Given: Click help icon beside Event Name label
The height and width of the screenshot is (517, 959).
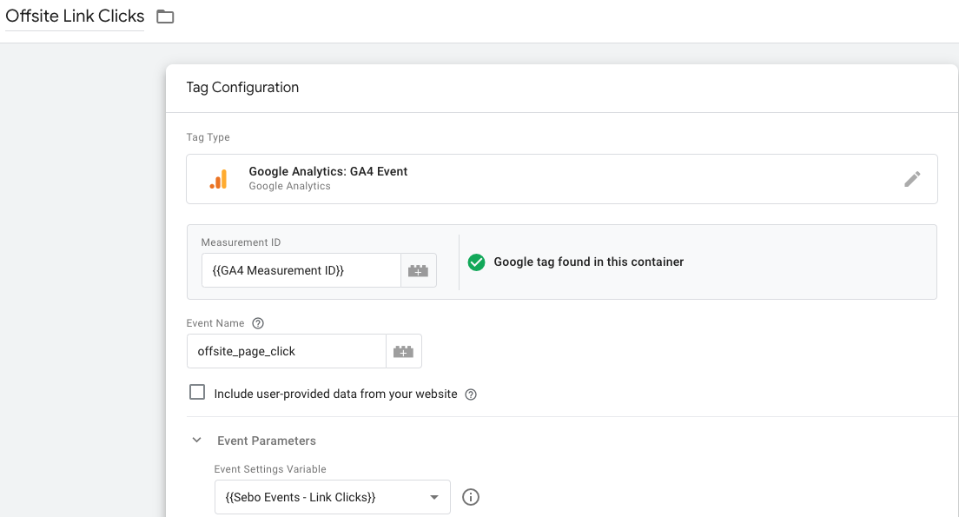Looking at the screenshot, I should (x=258, y=323).
